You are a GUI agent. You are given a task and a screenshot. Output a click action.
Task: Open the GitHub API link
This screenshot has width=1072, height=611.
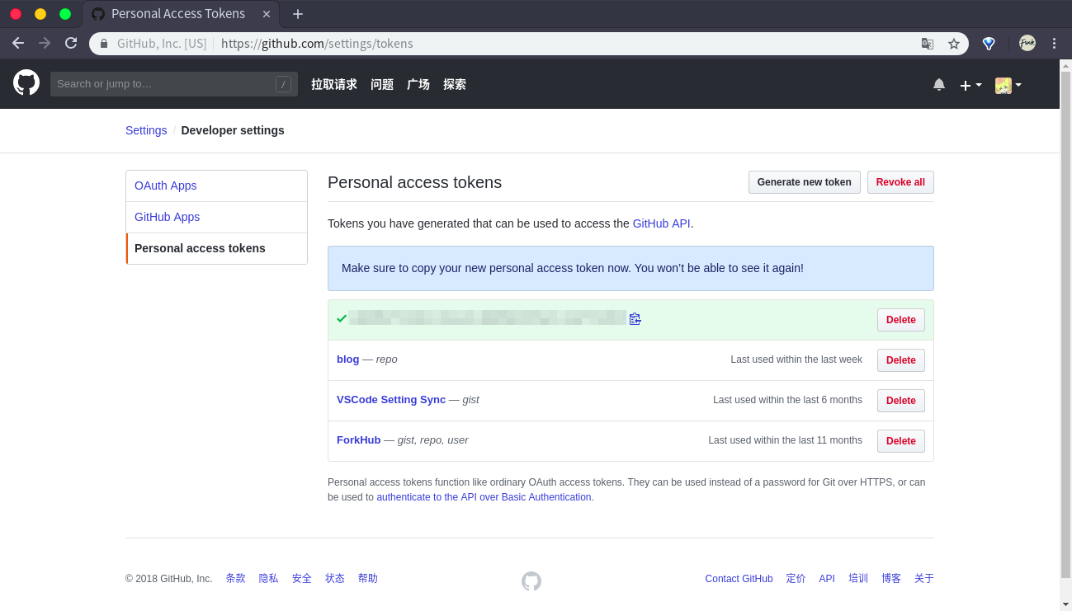pyautogui.click(x=661, y=223)
